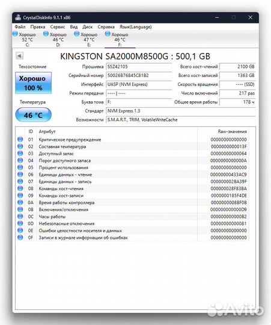This screenshot has width=271, height=325.
Task: Open the Язык(Language) menu
Action: (136, 27)
